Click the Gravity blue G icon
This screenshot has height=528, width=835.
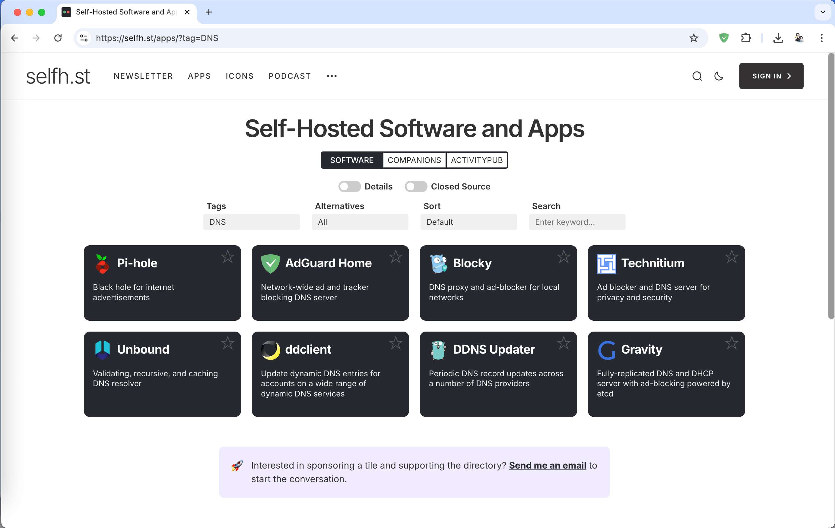tap(606, 350)
